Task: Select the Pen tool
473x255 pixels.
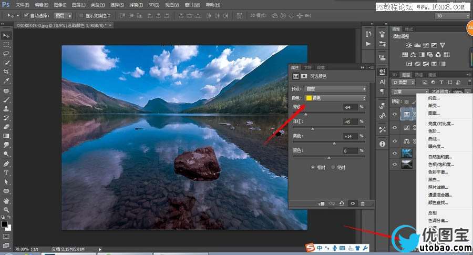Action: coord(6,164)
